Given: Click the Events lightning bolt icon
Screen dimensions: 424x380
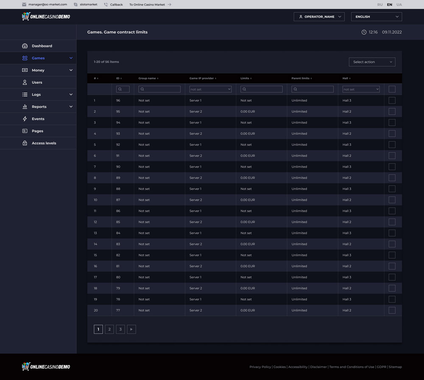Looking at the screenshot, I should click(25, 119).
